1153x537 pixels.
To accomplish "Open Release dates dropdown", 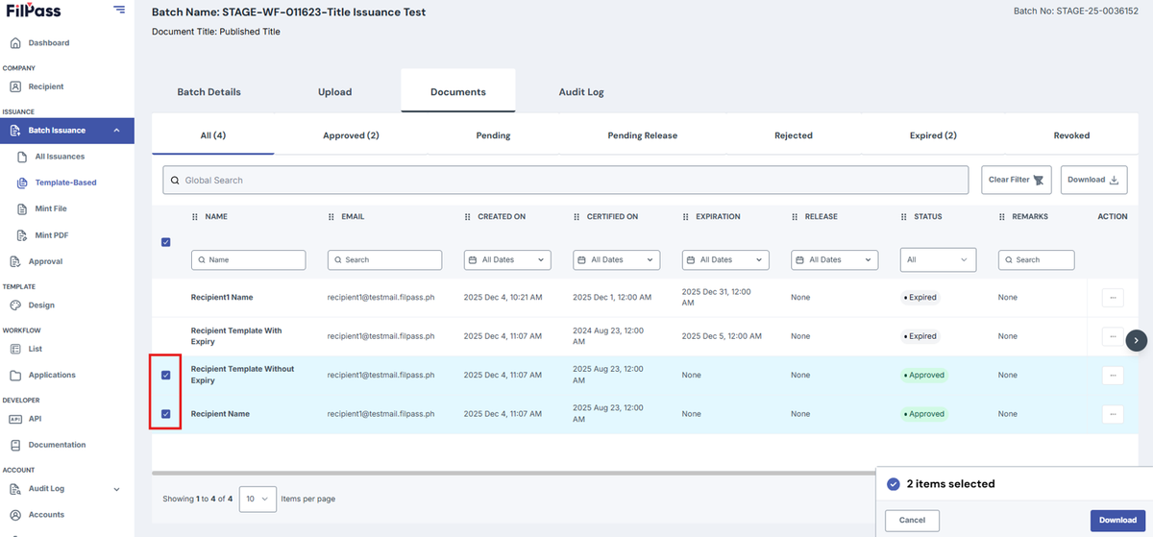I will pyautogui.click(x=835, y=259).
